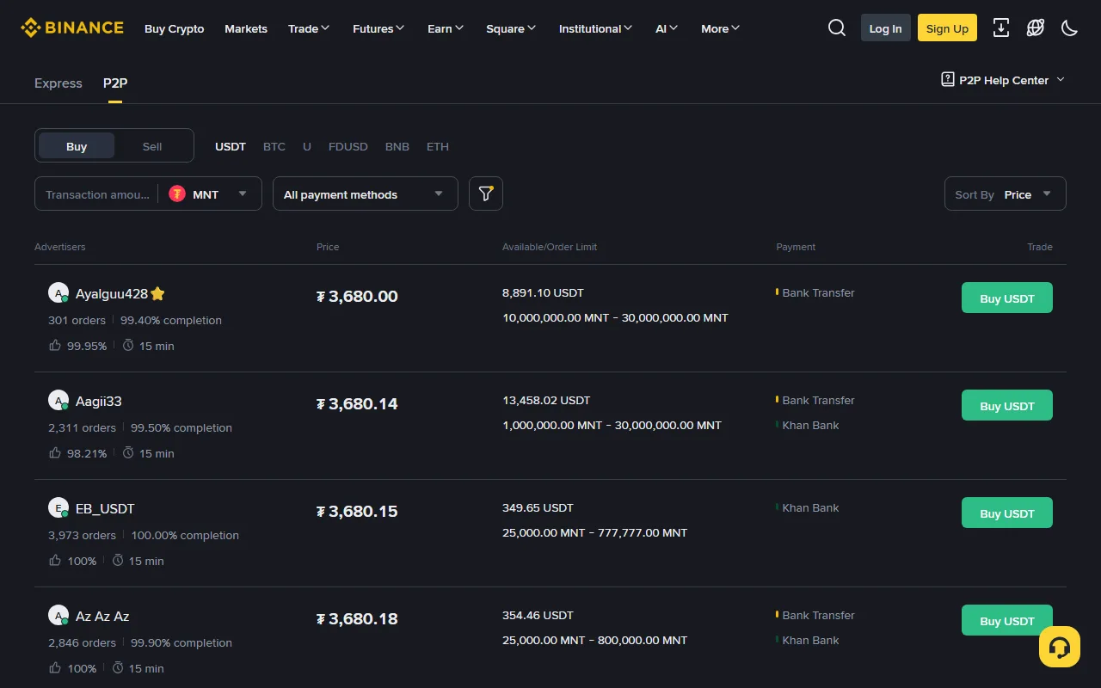Viewport: 1101px width, 688px height.
Task: Toggle dark mode moon icon
Action: (x=1070, y=28)
